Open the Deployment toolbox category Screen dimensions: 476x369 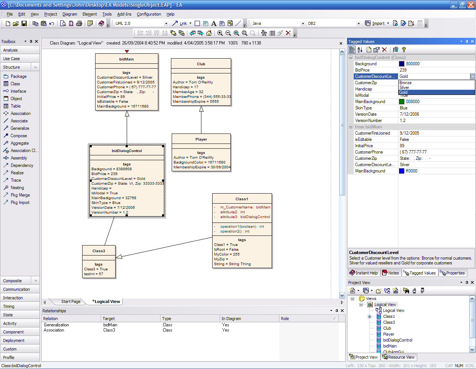click(x=20, y=340)
